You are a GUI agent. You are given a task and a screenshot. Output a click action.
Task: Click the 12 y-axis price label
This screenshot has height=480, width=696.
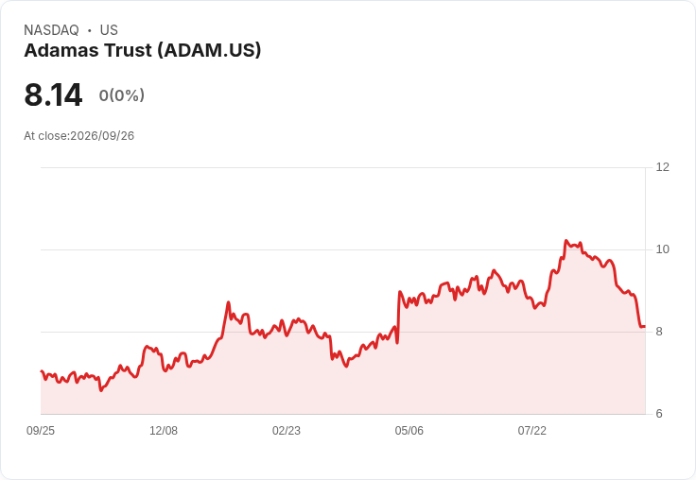662,167
